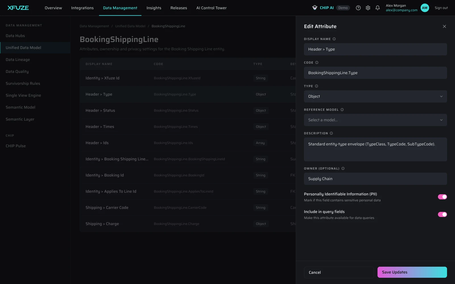Open the Select a model dropdown
The image size is (455, 284).
[x=375, y=120]
